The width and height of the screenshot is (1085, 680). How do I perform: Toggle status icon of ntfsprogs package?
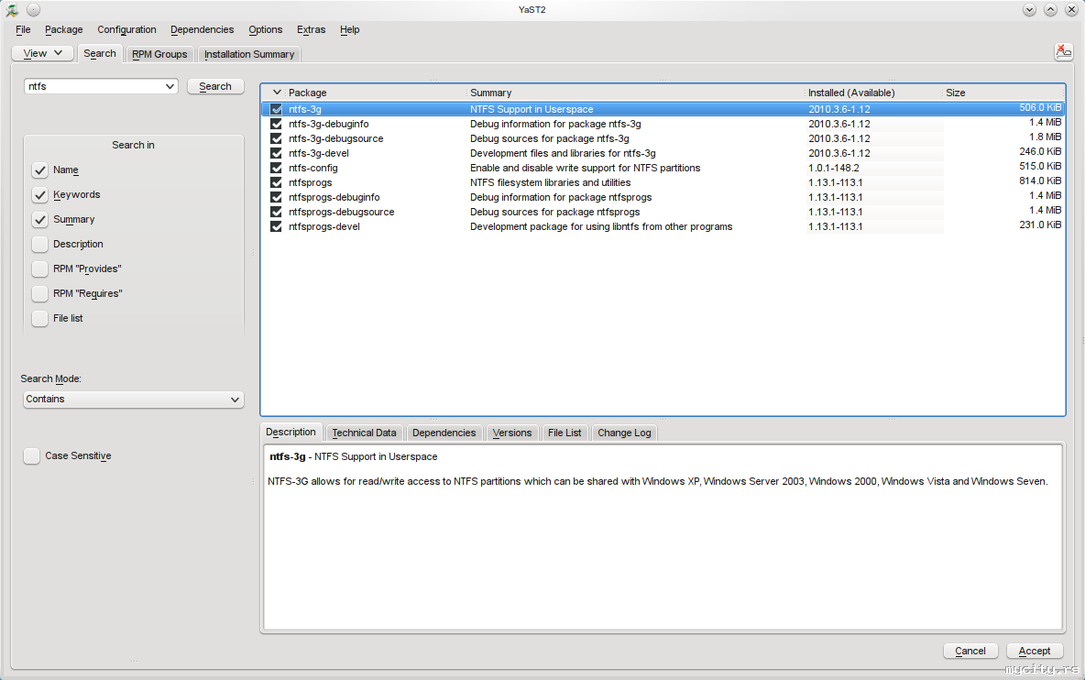276,182
